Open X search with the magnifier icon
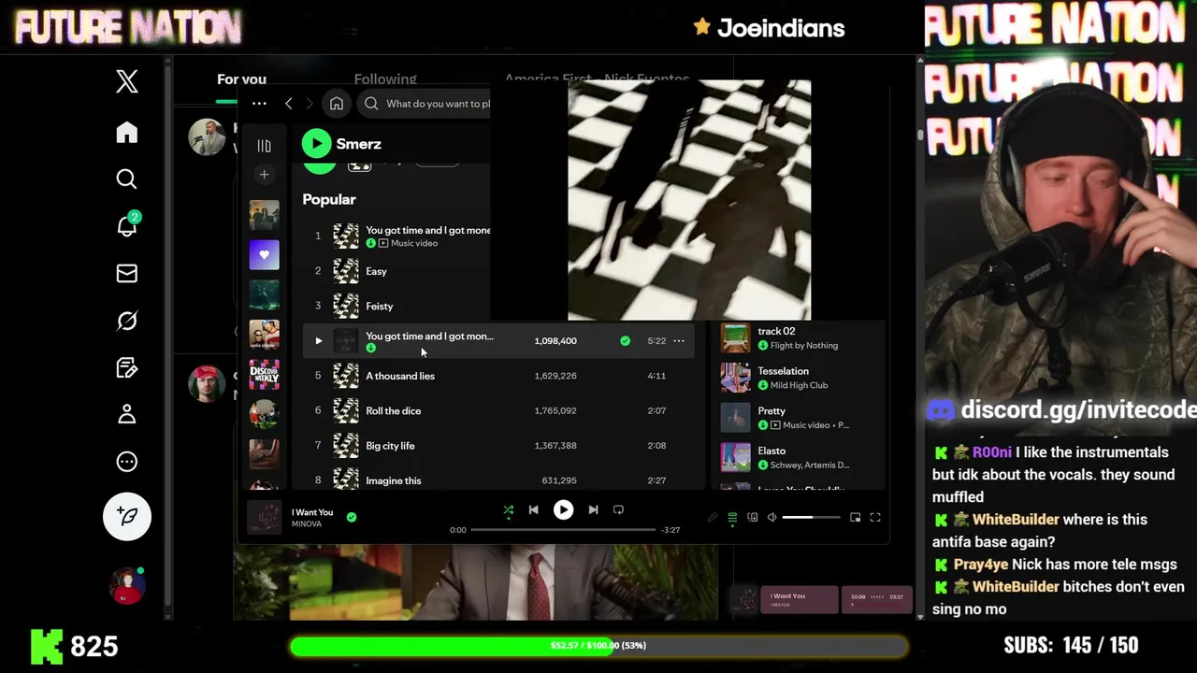The width and height of the screenshot is (1197, 673). coord(127,179)
